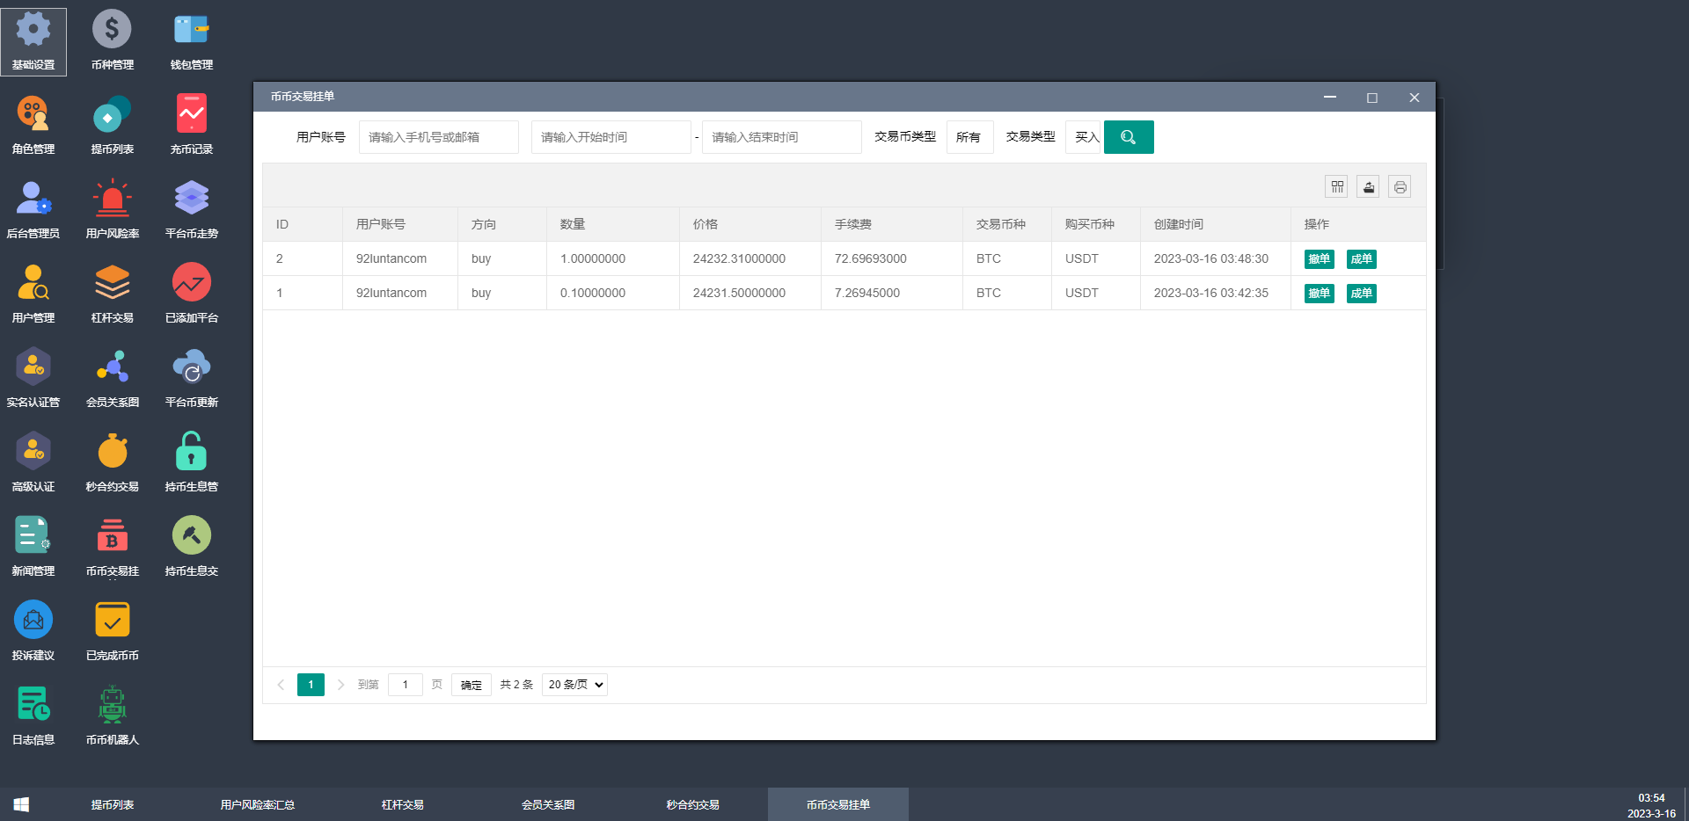The height and width of the screenshot is (821, 1689).
Task: Expand the 交易类型 dropdown showing 买入
Action: tap(1084, 137)
